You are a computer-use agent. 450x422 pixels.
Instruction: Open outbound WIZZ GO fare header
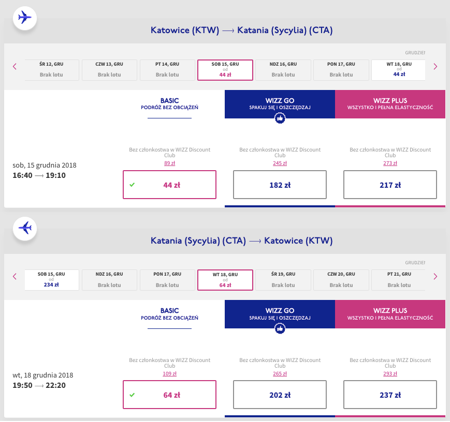280,104
